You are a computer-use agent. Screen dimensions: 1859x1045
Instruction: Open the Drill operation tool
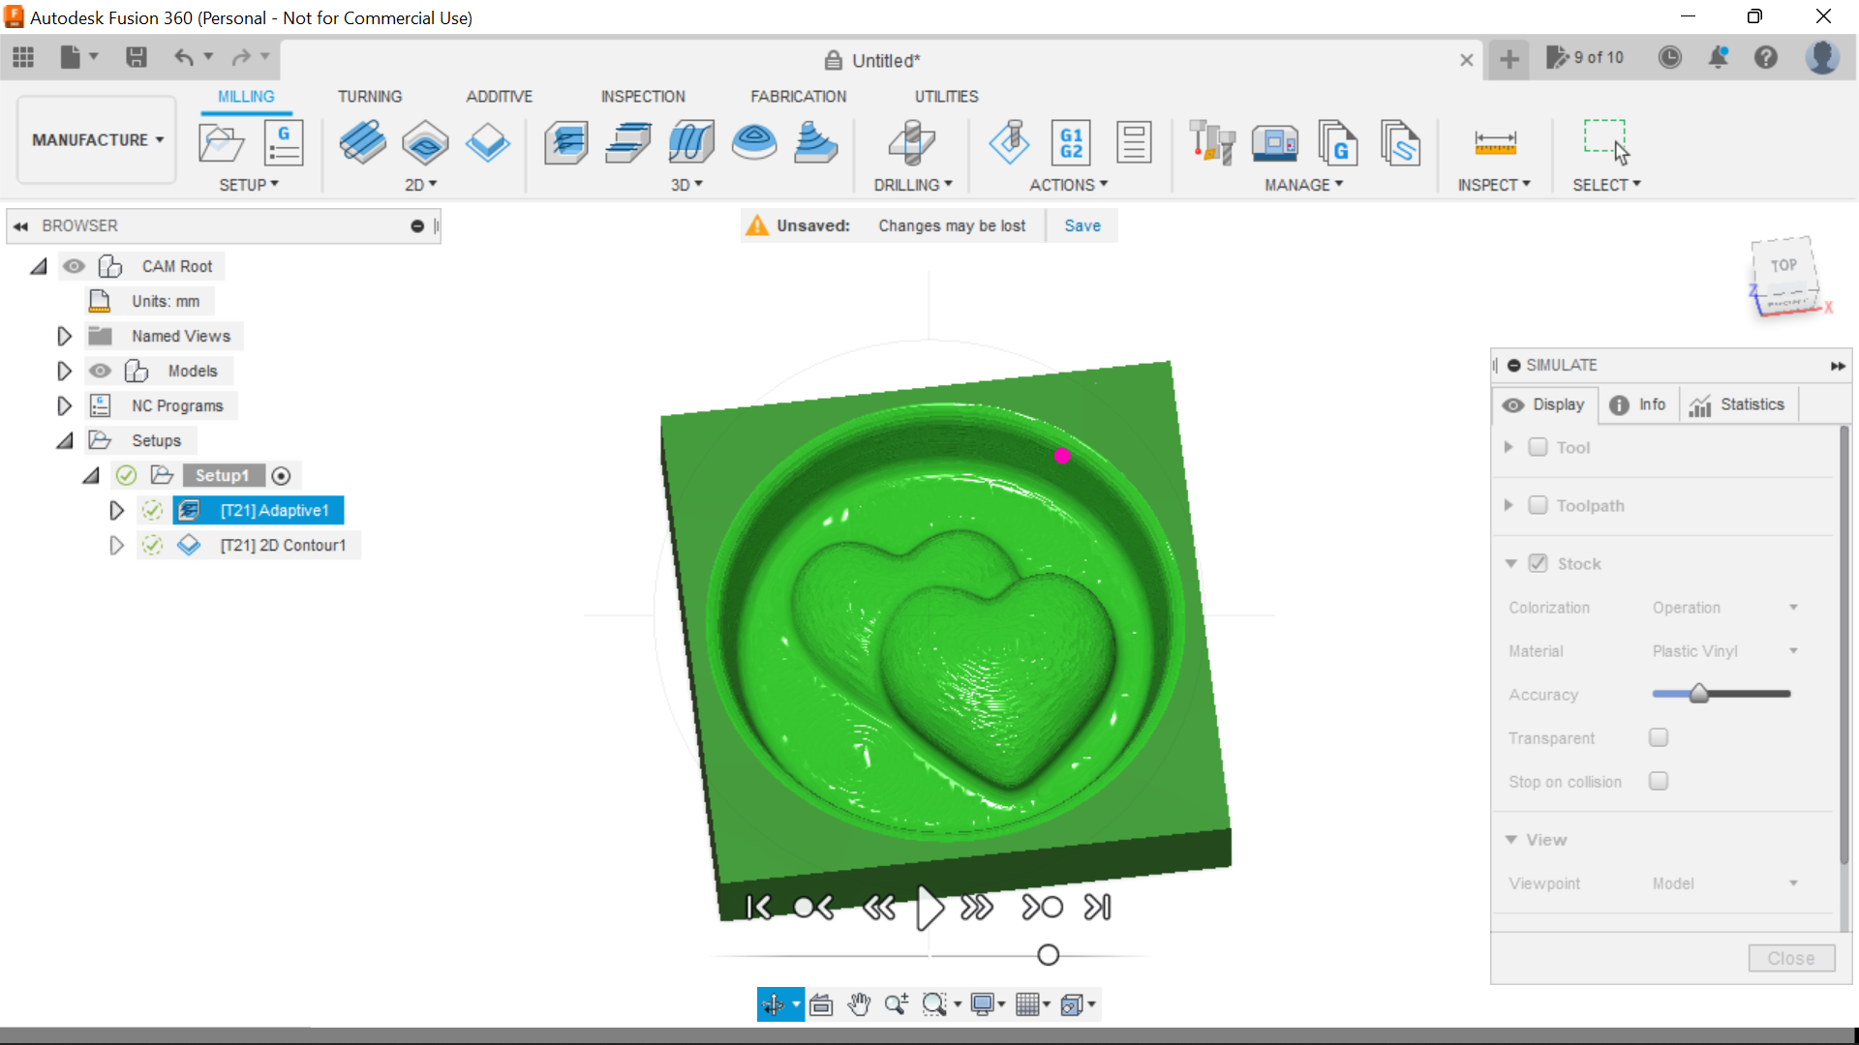point(911,143)
